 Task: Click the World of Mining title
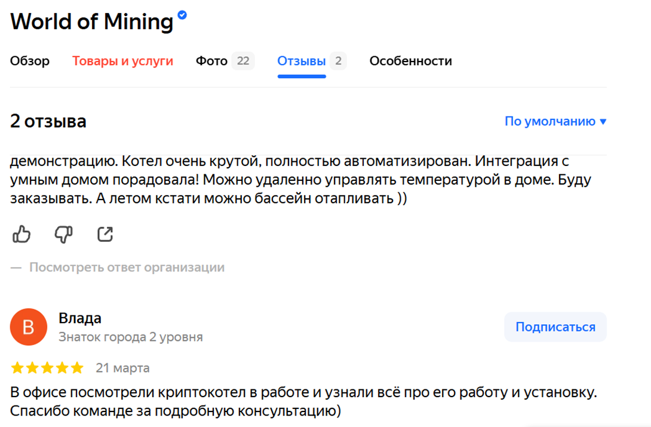91,21
